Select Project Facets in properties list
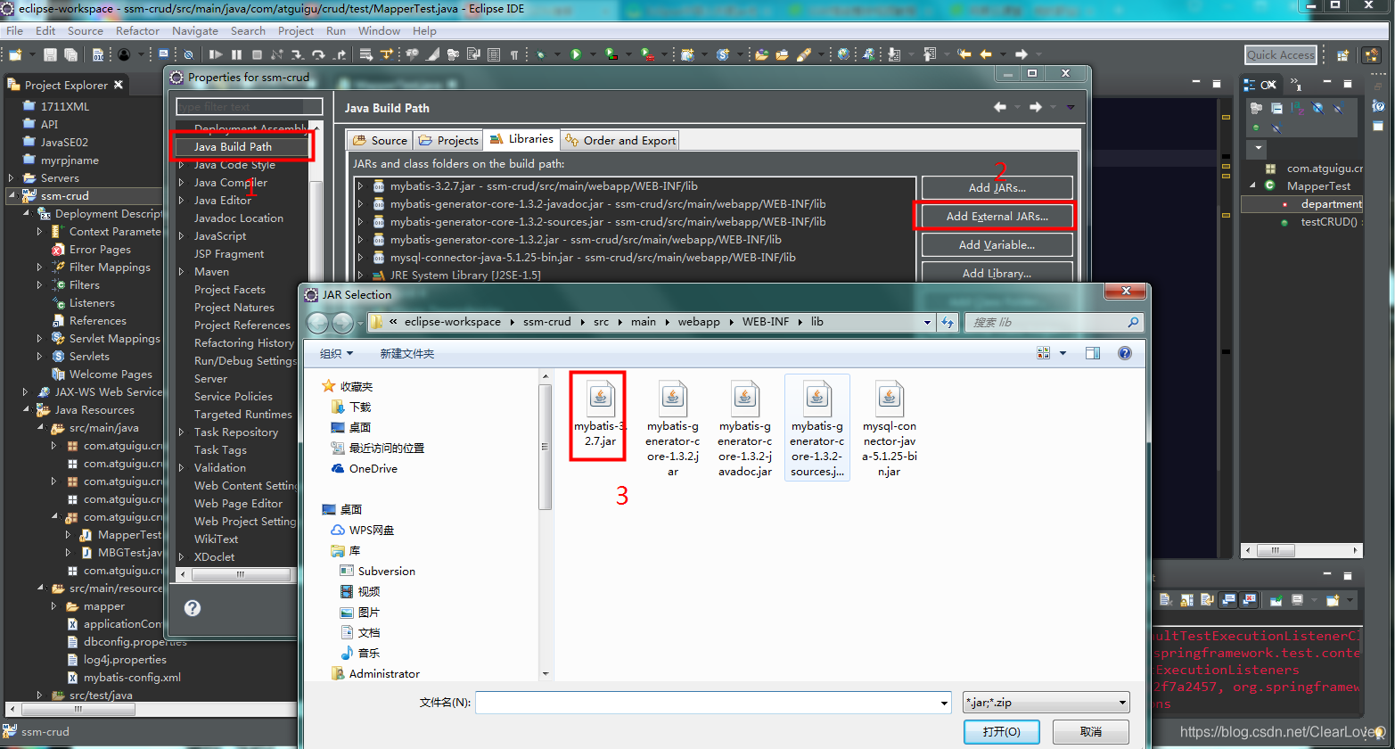 pyautogui.click(x=229, y=290)
